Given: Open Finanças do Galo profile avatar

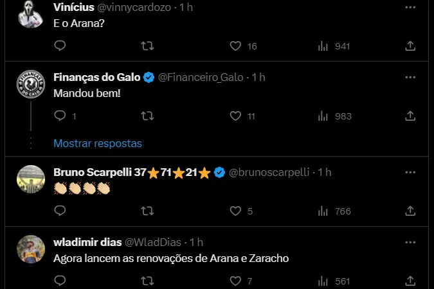Looking at the screenshot, I should tap(30, 83).
